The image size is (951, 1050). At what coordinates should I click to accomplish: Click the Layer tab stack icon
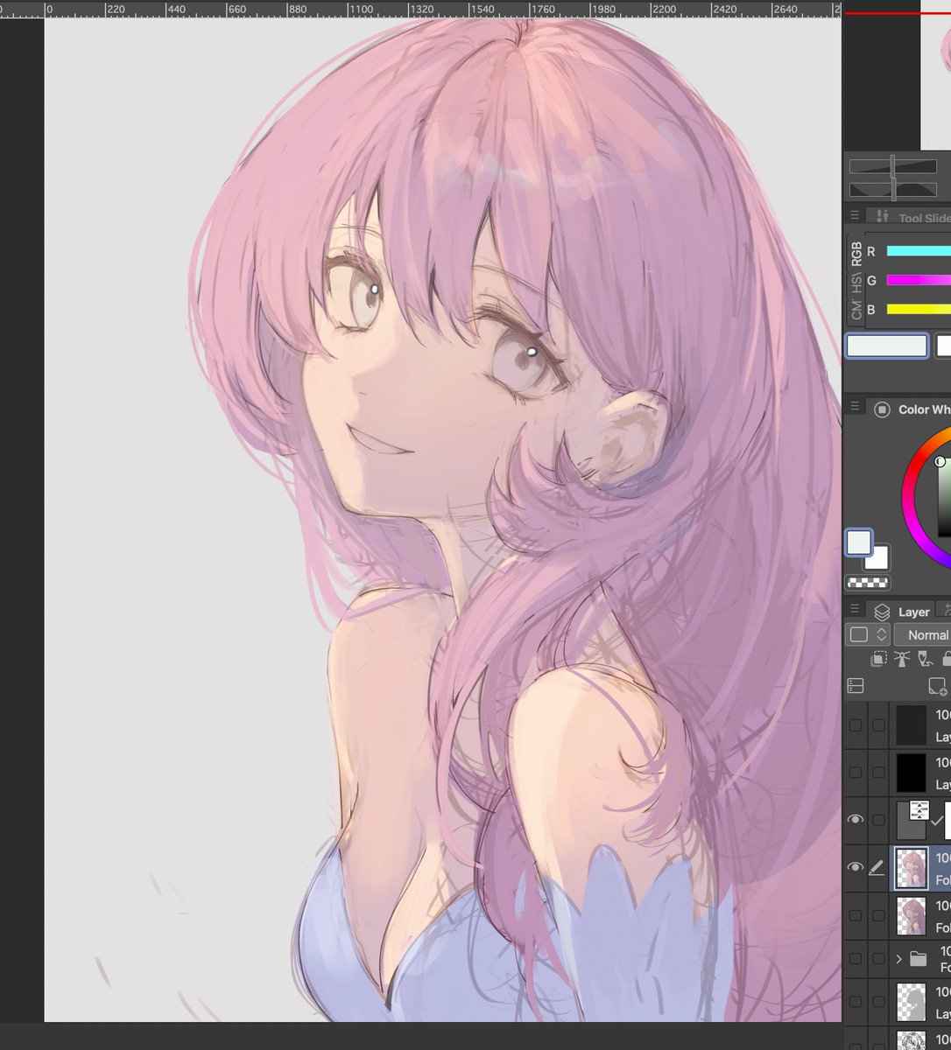pyautogui.click(x=882, y=612)
